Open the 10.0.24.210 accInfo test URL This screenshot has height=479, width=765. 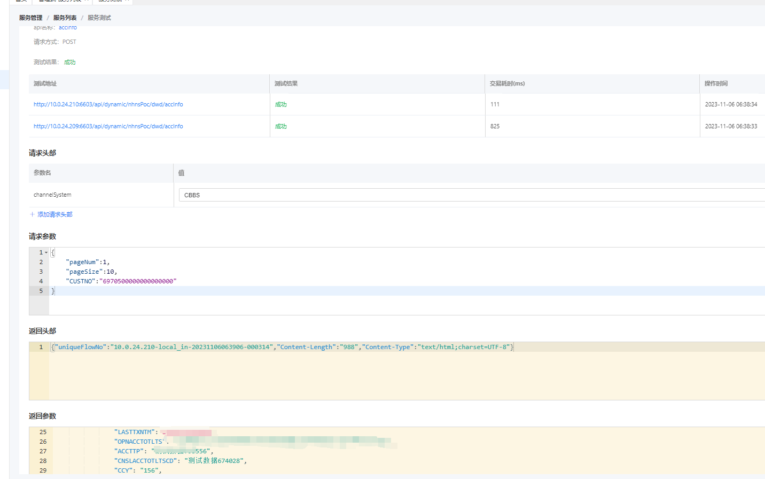[108, 104]
